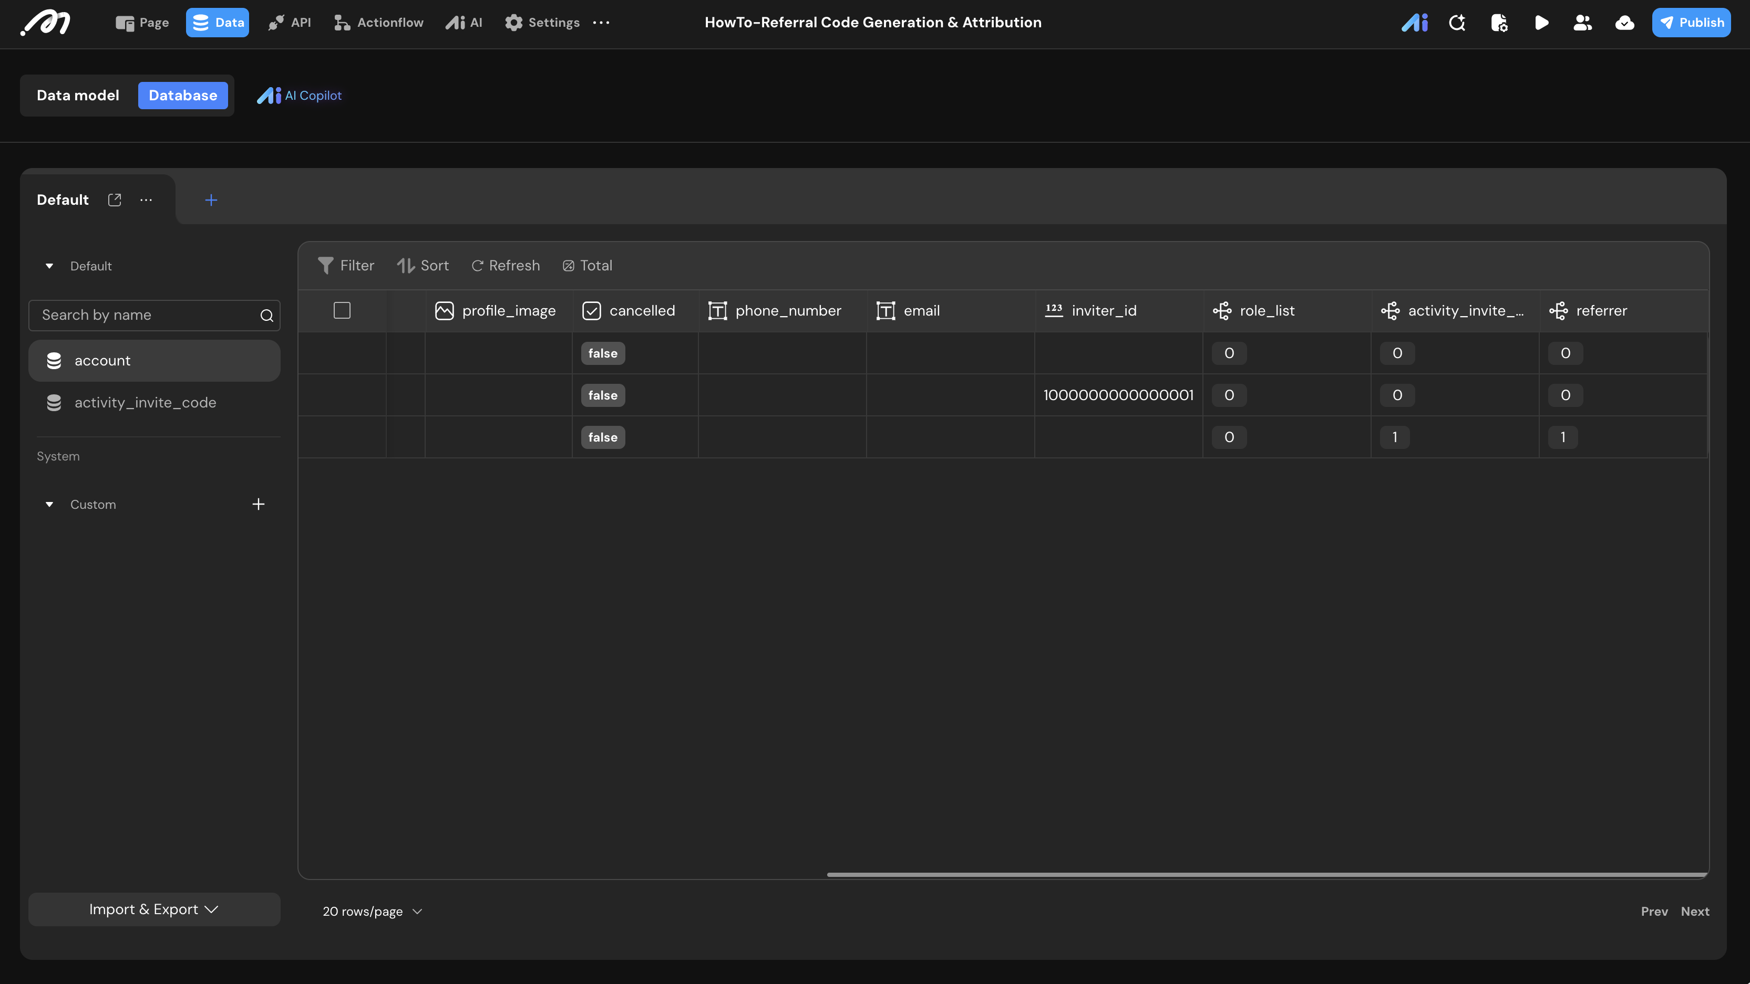Open the rows per page dropdown
The image size is (1750, 984).
[x=372, y=912]
